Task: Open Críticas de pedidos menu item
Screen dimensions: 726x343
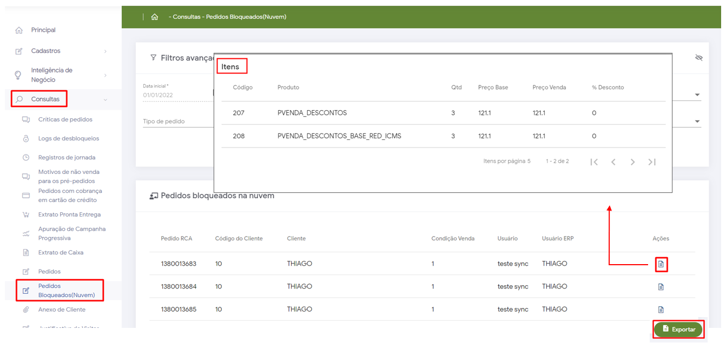Action: (x=65, y=119)
